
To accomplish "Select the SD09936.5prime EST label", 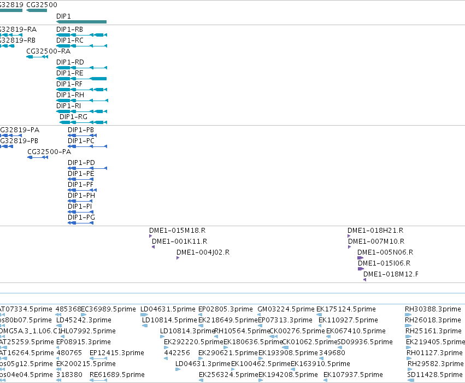I will [365, 343].
